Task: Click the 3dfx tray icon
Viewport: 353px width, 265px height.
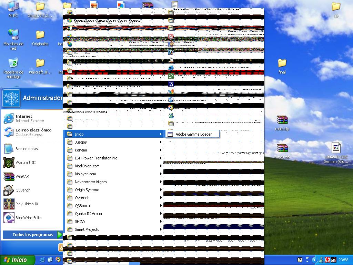Action: (333, 260)
